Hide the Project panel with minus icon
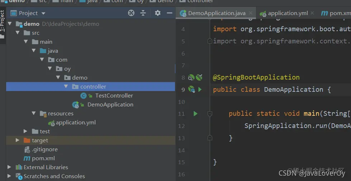The height and width of the screenshot is (181, 351). pos(170,13)
